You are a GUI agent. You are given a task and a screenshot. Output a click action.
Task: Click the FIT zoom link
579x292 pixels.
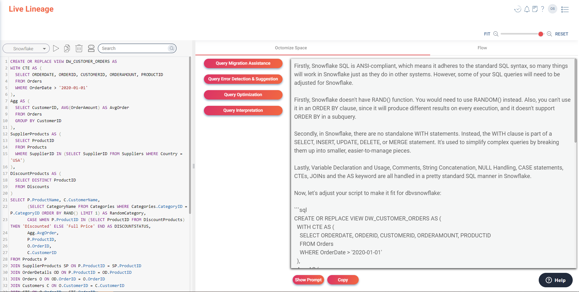487,34
